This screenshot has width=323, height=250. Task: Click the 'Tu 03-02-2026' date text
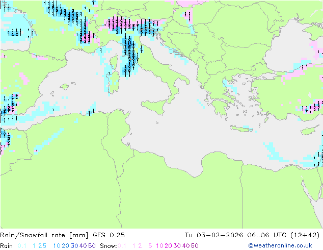coord(214,235)
